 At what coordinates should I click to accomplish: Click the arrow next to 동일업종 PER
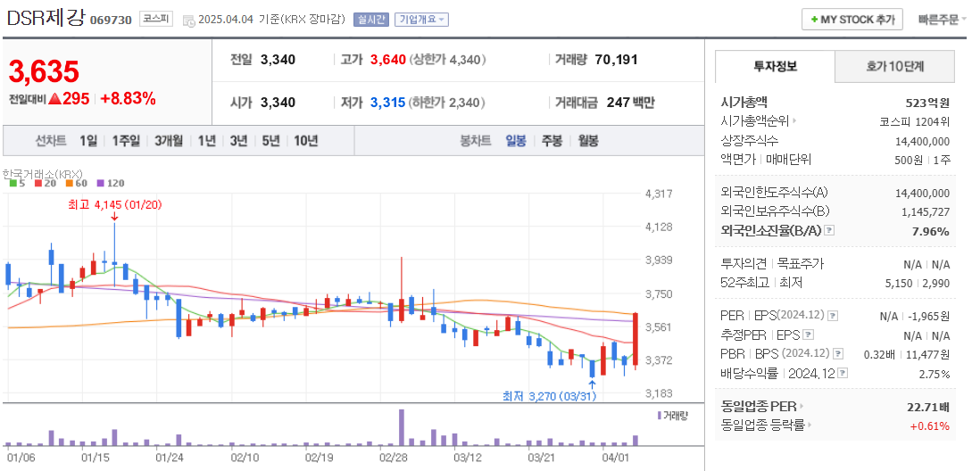coord(801,407)
